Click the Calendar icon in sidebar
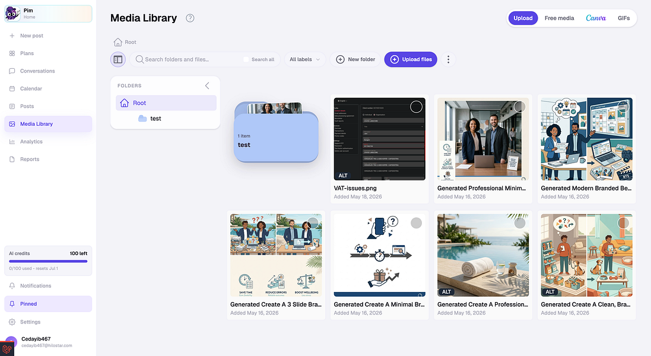The width and height of the screenshot is (651, 356). tap(12, 88)
